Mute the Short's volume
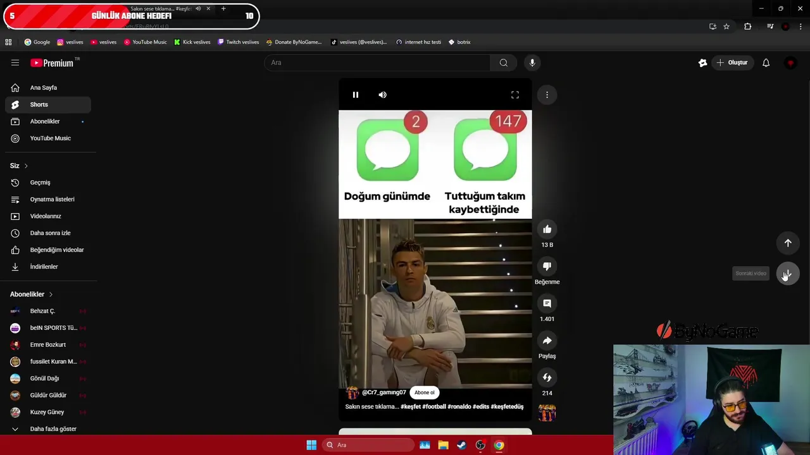Image resolution: width=810 pixels, height=455 pixels. (x=382, y=95)
